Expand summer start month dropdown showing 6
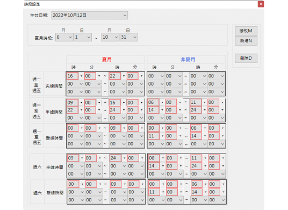The image size is (288, 210). pyautogui.click(x=64, y=37)
